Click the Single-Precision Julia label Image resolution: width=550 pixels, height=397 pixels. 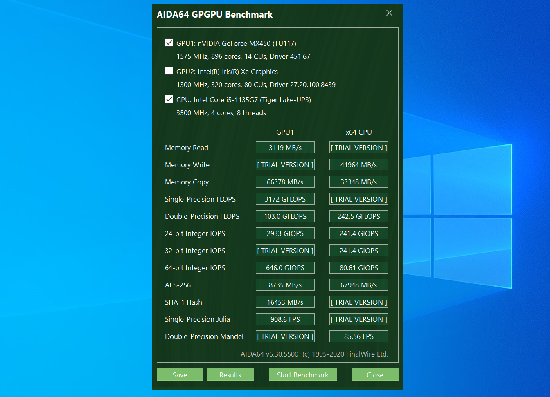tap(197, 319)
